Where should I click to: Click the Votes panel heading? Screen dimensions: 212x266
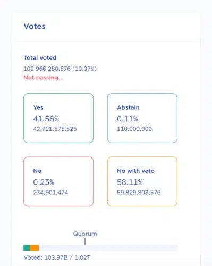coord(35,26)
